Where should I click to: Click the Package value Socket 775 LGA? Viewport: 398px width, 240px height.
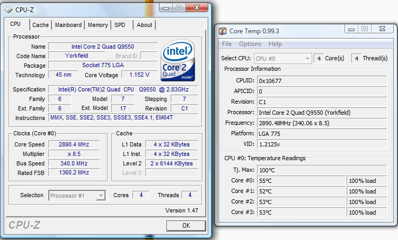[103, 65]
